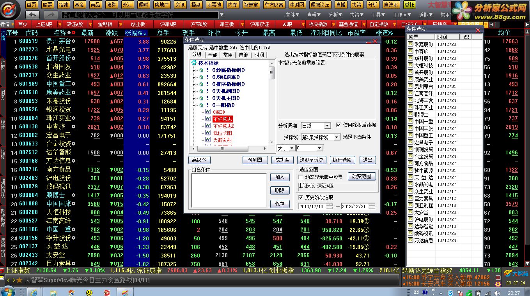Open the 大于 comparison operator dropdown
Screen dimensions: 530x296
click(x=291, y=148)
